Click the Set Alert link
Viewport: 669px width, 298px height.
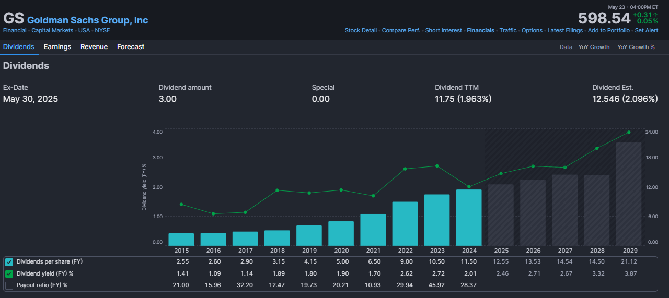647,30
